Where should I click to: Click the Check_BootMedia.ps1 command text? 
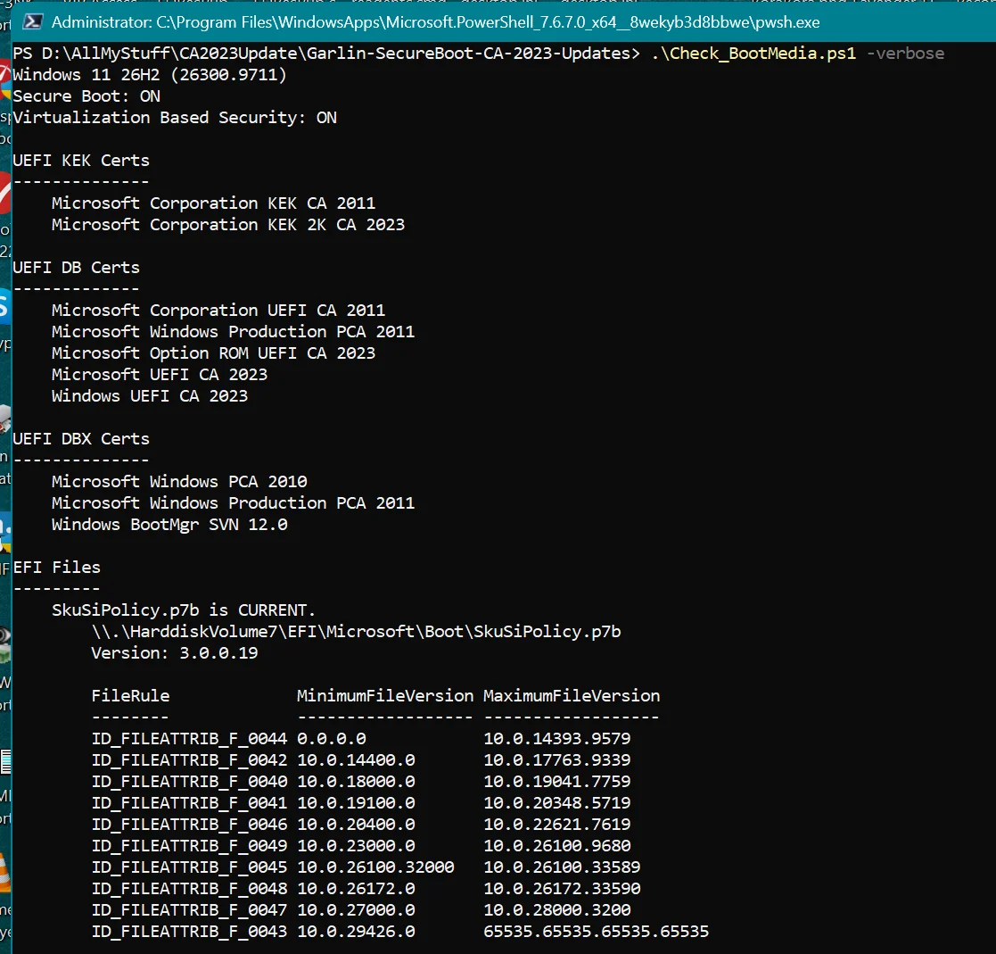754,54
